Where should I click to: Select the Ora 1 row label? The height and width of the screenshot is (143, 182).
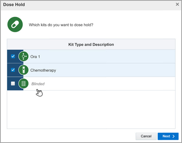35,57
